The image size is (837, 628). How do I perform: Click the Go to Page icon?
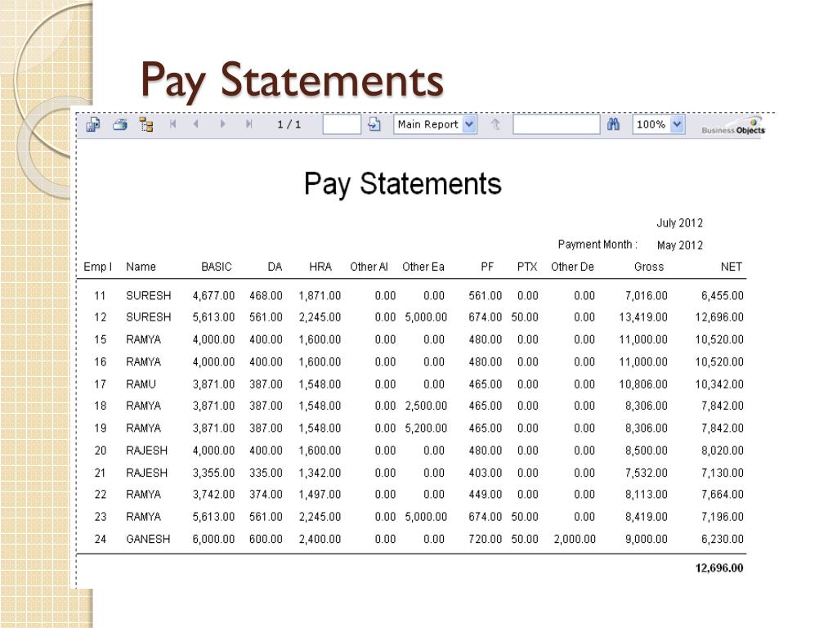(374, 124)
